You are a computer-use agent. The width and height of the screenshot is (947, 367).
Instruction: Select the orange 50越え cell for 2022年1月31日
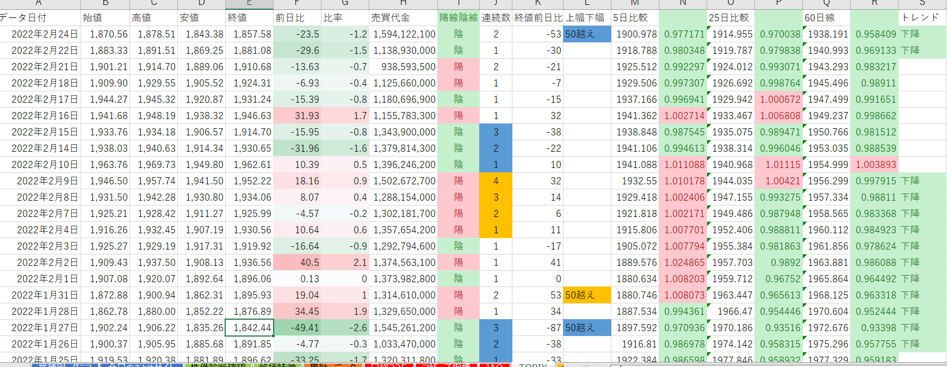point(586,295)
